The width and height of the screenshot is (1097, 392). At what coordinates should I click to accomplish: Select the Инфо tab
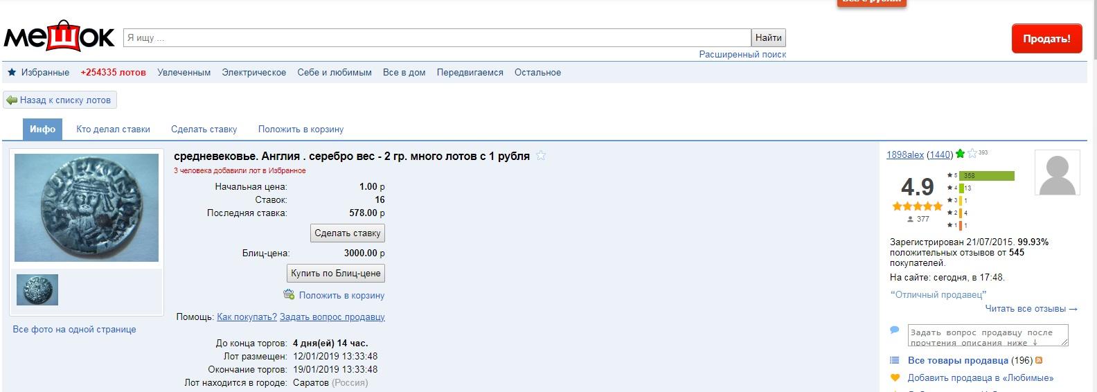coord(42,129)
